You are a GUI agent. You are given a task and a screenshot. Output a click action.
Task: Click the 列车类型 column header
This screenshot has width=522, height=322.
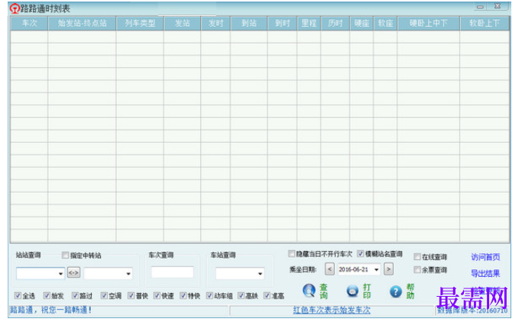click(140, 23)
